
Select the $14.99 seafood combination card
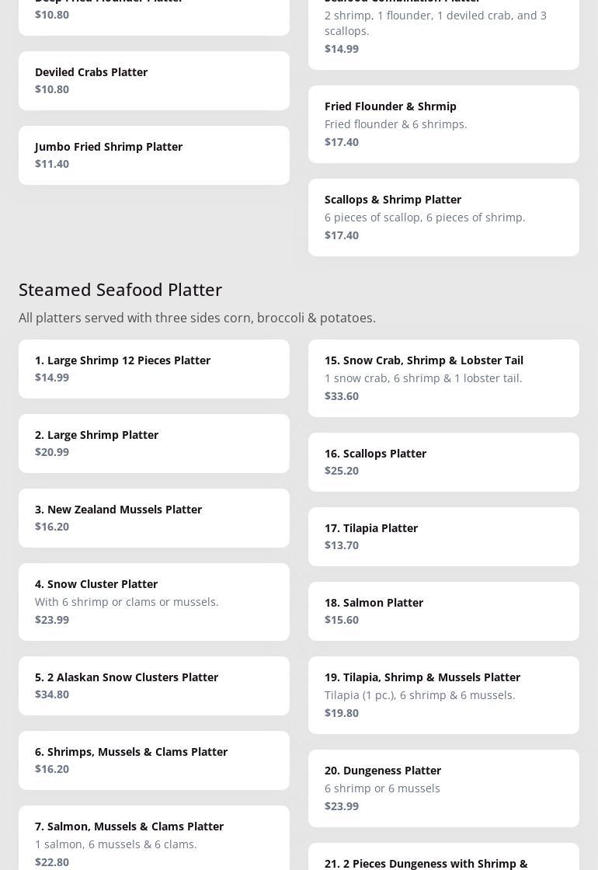[443, 31]
